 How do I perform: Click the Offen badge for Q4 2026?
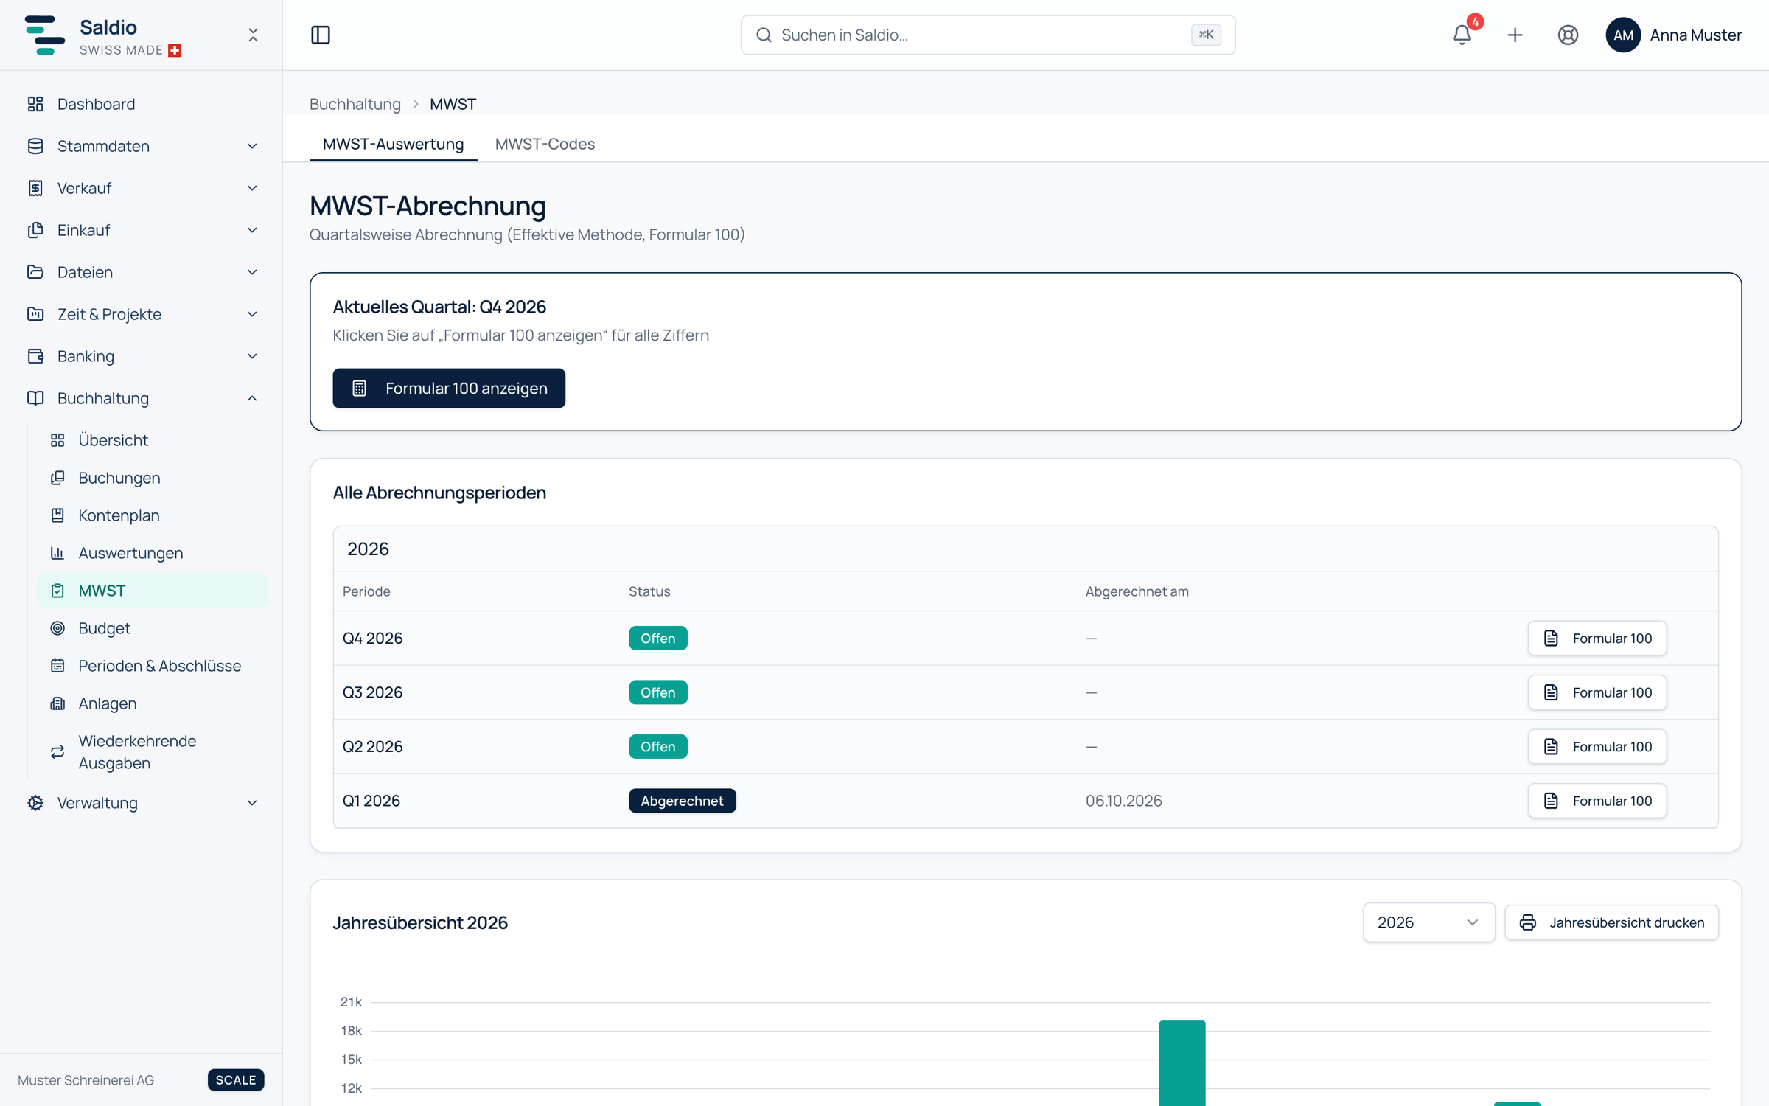click(x=657, y=639)
